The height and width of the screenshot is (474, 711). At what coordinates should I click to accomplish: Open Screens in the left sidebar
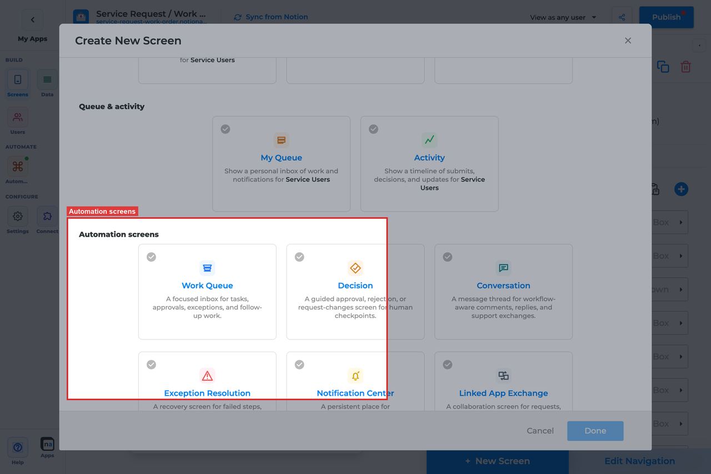click(18, 83)
